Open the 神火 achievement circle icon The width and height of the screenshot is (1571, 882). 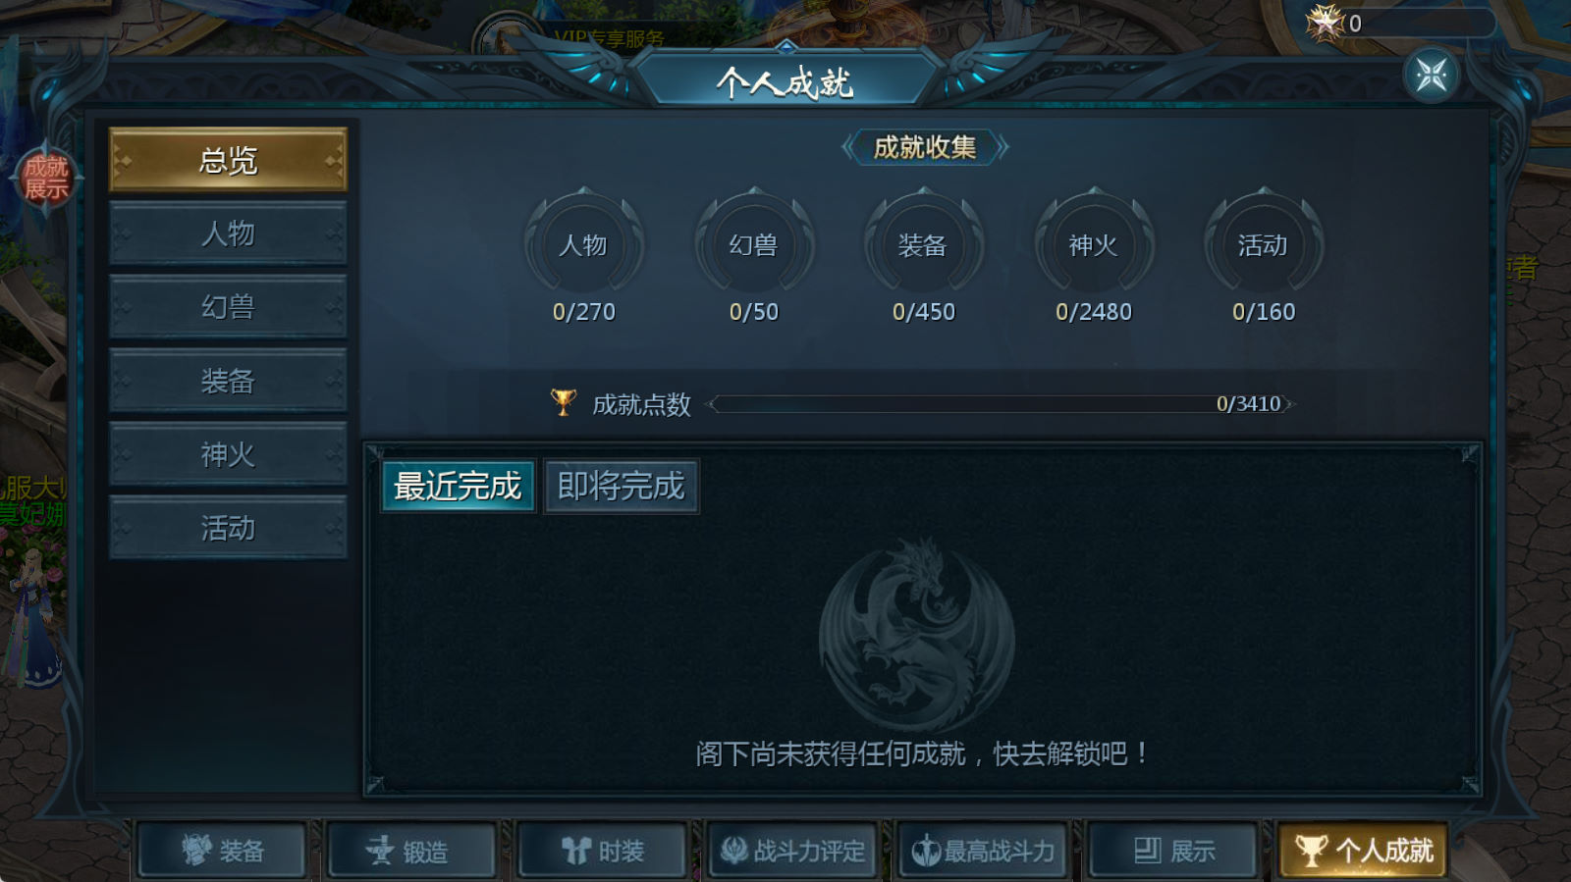(1093, 244)
